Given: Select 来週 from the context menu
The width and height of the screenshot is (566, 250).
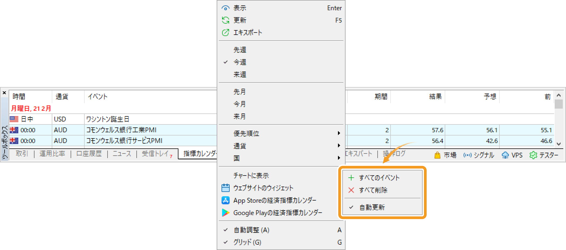Looking at the screenshot, I should (x=281, y=74).
